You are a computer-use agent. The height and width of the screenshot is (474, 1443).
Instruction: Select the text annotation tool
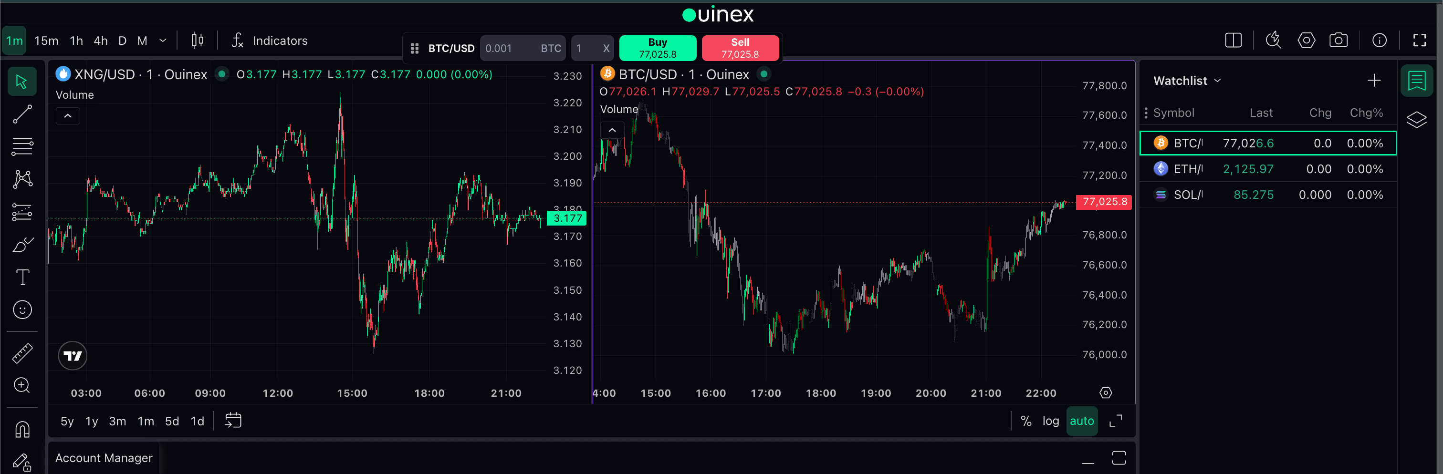pyautogui.click(x=22, y=277)
